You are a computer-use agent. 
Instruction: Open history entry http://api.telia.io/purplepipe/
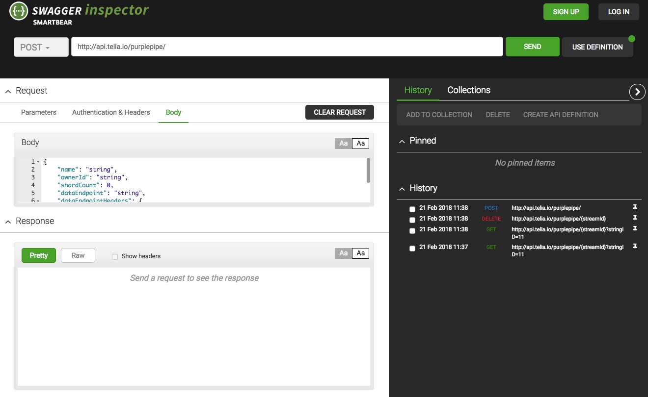click(546, 208)
